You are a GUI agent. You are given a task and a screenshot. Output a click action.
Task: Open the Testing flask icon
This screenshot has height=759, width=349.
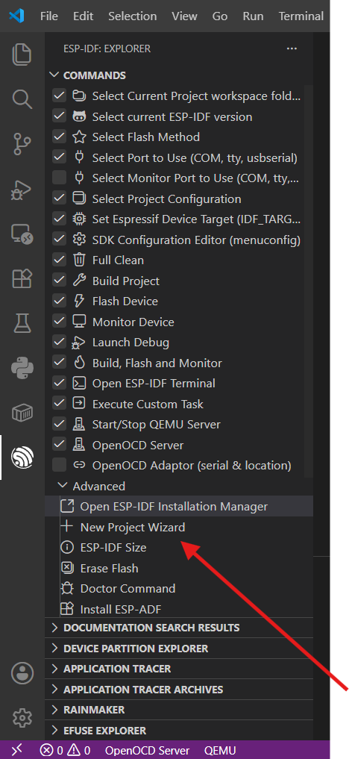pos(22,323)
